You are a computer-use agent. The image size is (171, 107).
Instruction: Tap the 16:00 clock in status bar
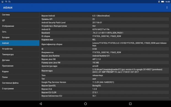click(x=167, y=2)
